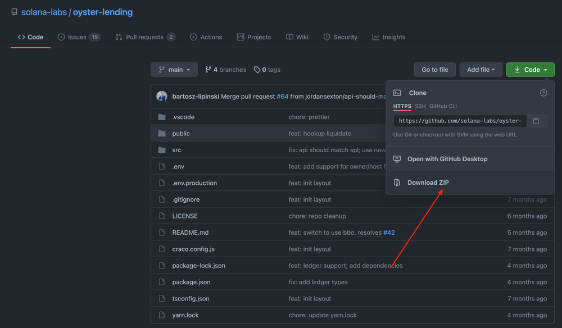This screenshot has width=562, height=328.
Task: Open the Pull requests tab
Action: click(145, 37)
